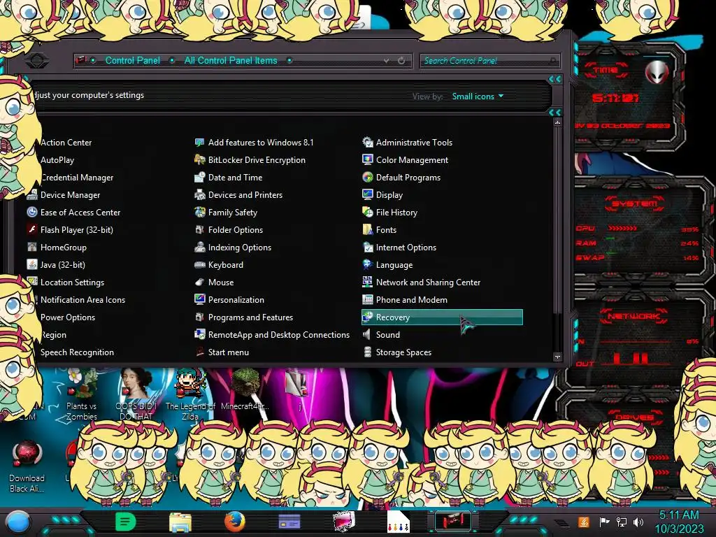716x537 pixels.
Task: Open Programs and Features icon
Action: tap(199, 317)
